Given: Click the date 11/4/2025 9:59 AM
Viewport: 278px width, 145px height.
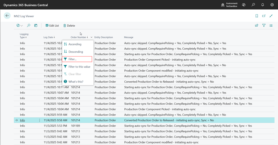Looking at the screenshot, I should point(56,115).
